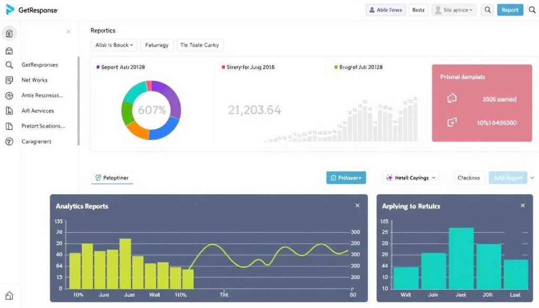539x308 pixels.
Task: Switch to the Petoptiner tab
Action: pyautogui.click(x=112, y=178)
